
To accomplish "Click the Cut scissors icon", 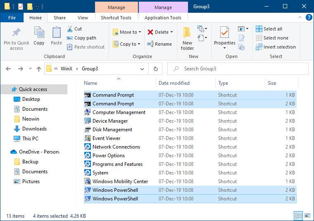I will 70,29.
